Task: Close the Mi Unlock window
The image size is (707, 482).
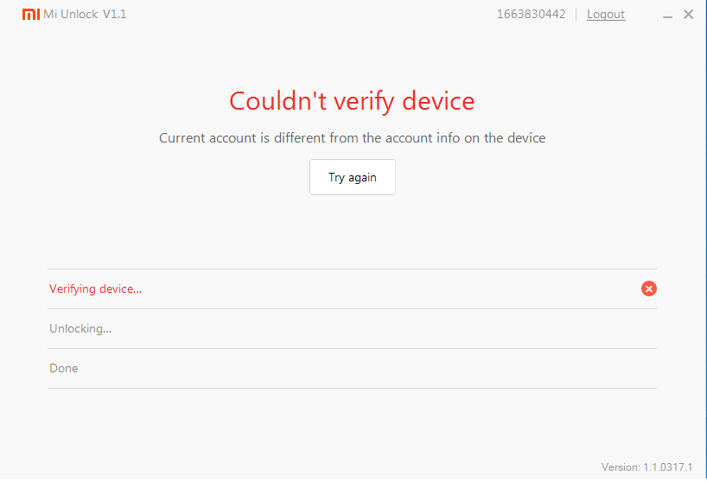Action: [688, 15]
